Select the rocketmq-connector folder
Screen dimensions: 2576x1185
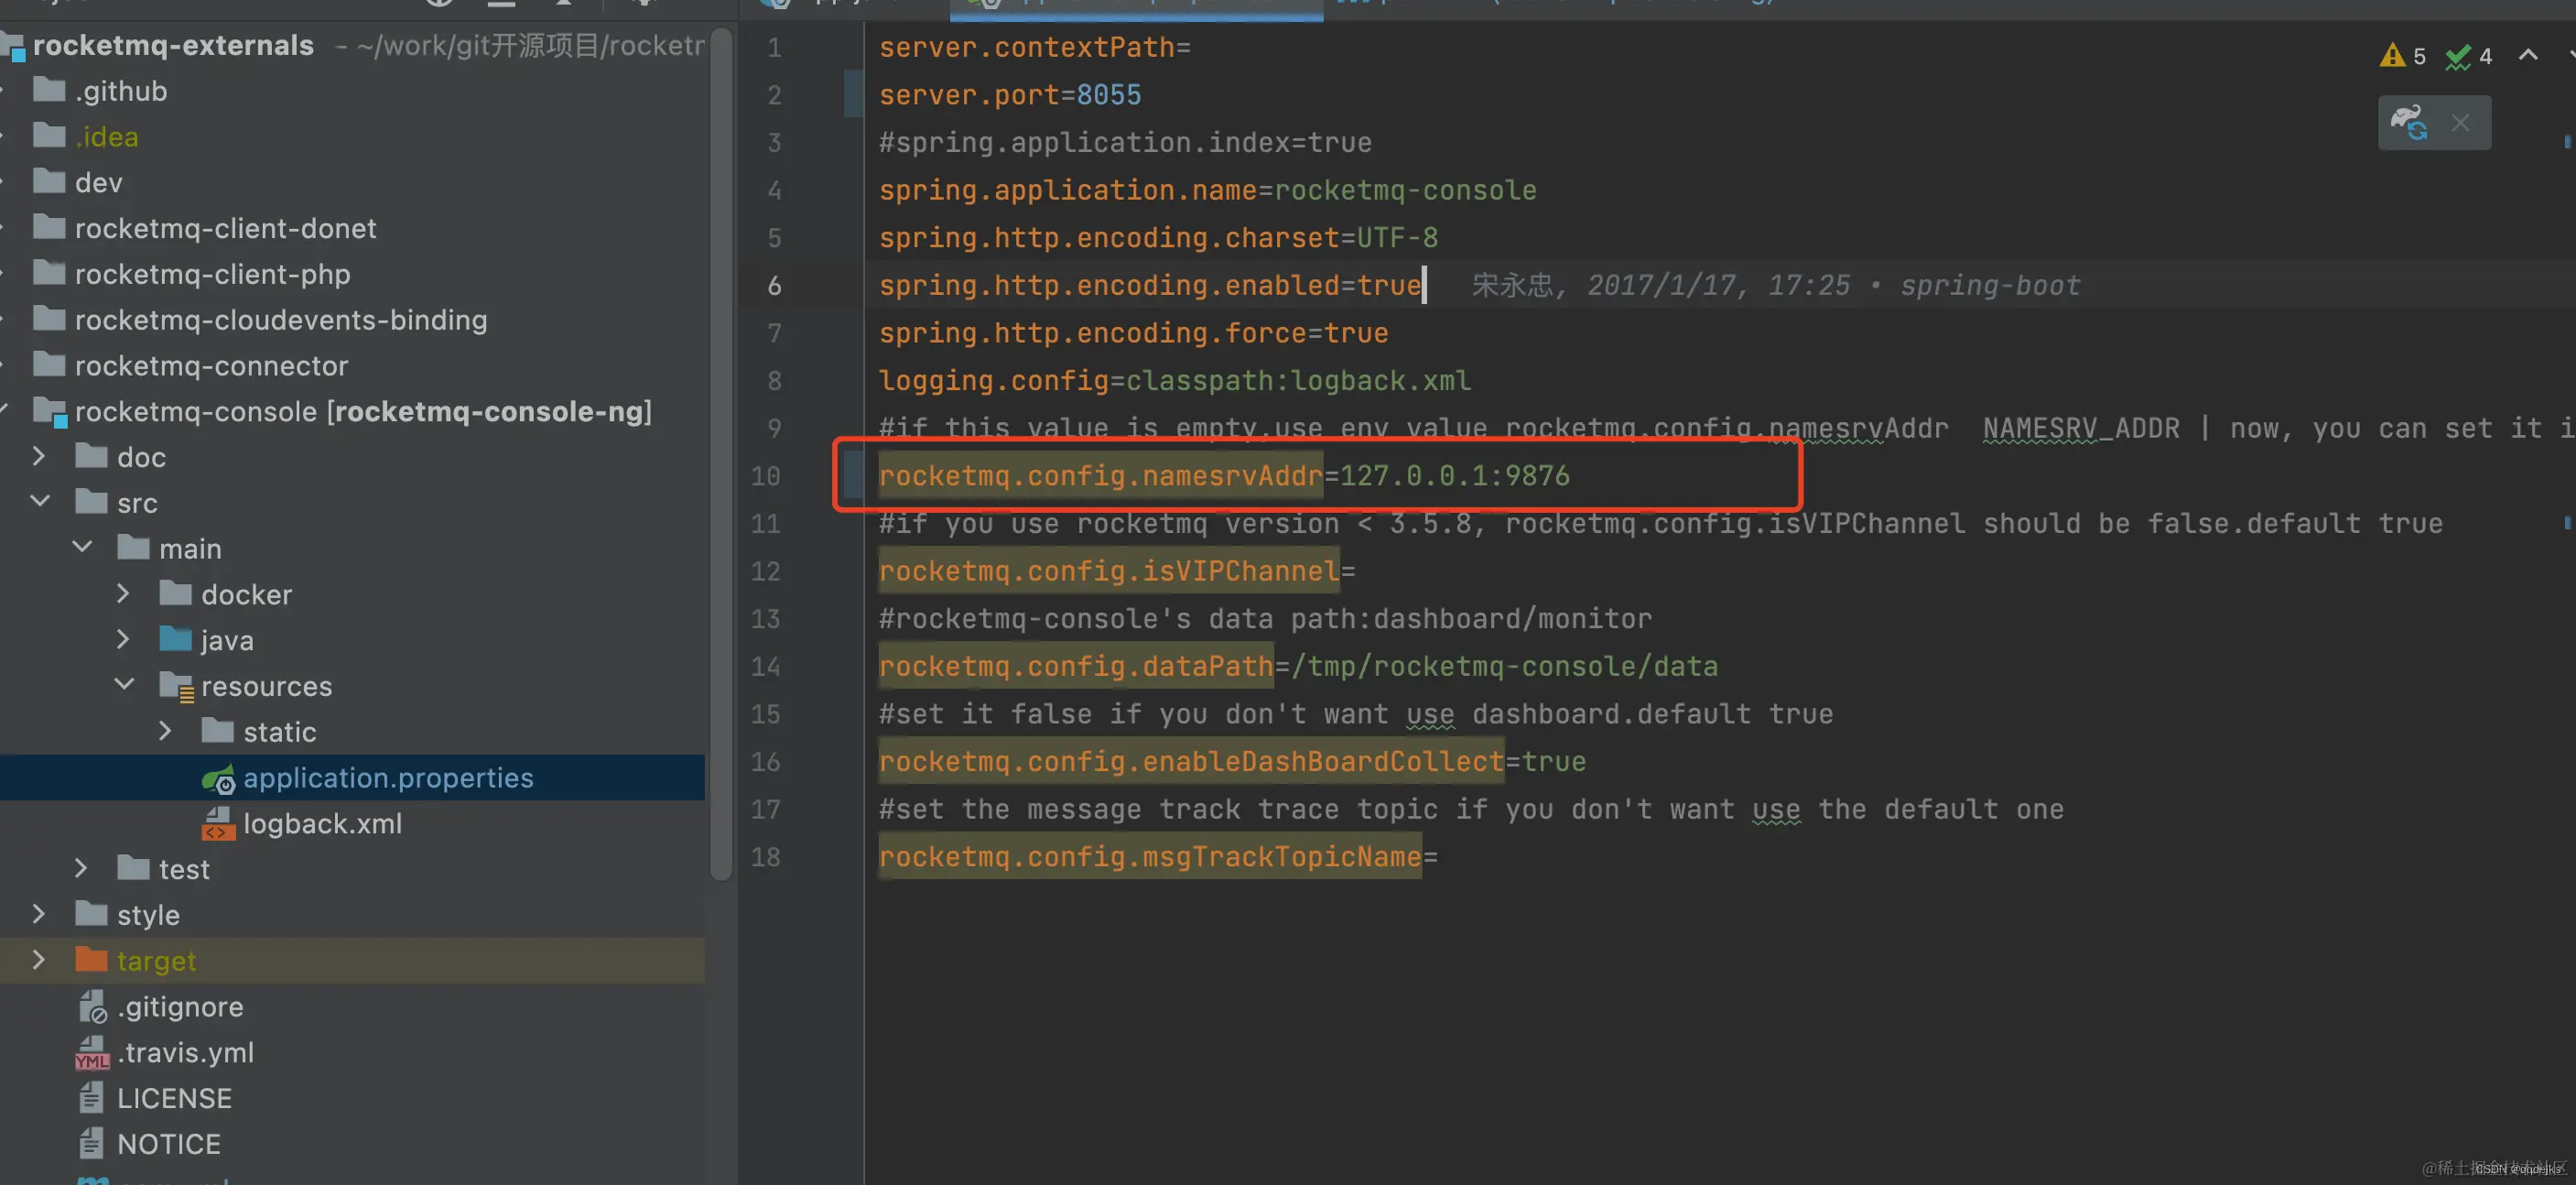211,365
